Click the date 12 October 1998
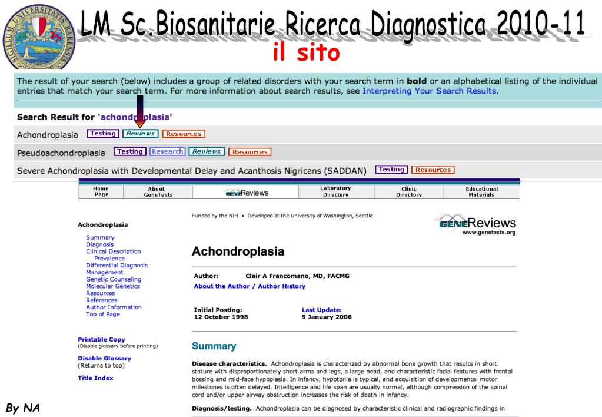Viewport: 602px width, 417px height. [221, 317]
